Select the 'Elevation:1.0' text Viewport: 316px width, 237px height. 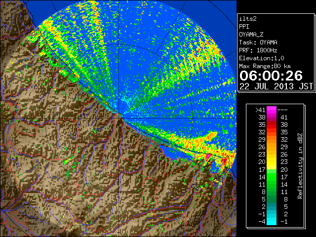(x=262, y=58)
